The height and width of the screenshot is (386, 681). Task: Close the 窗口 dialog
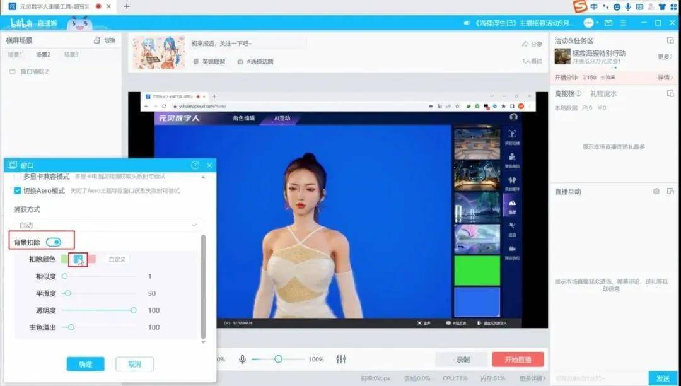[209, 165]
